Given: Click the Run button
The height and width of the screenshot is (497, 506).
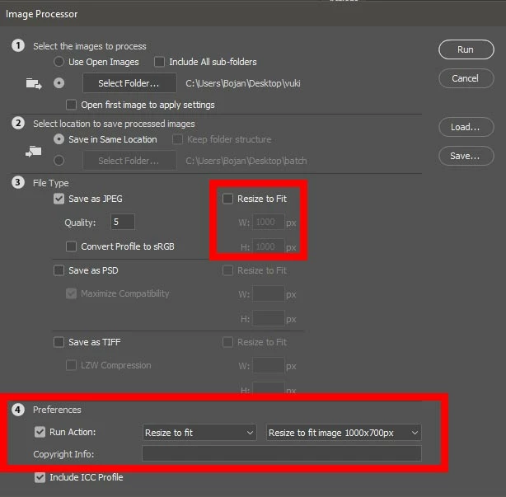Looking at the screenshot, I should [466, 49].
